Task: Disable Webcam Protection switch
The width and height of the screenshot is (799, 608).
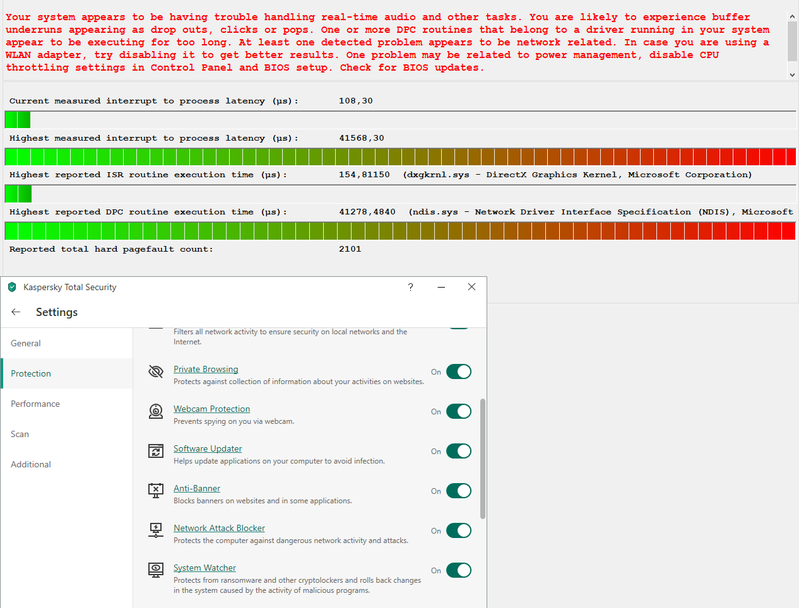Action: [459, 411]
